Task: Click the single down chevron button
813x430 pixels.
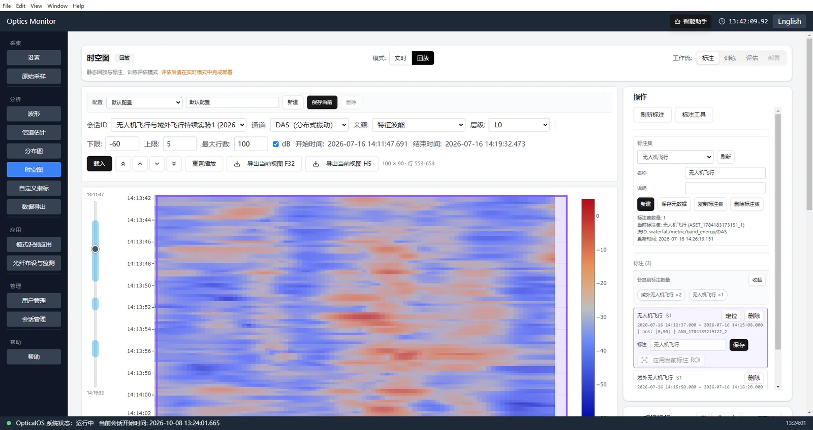Action: 157,164
